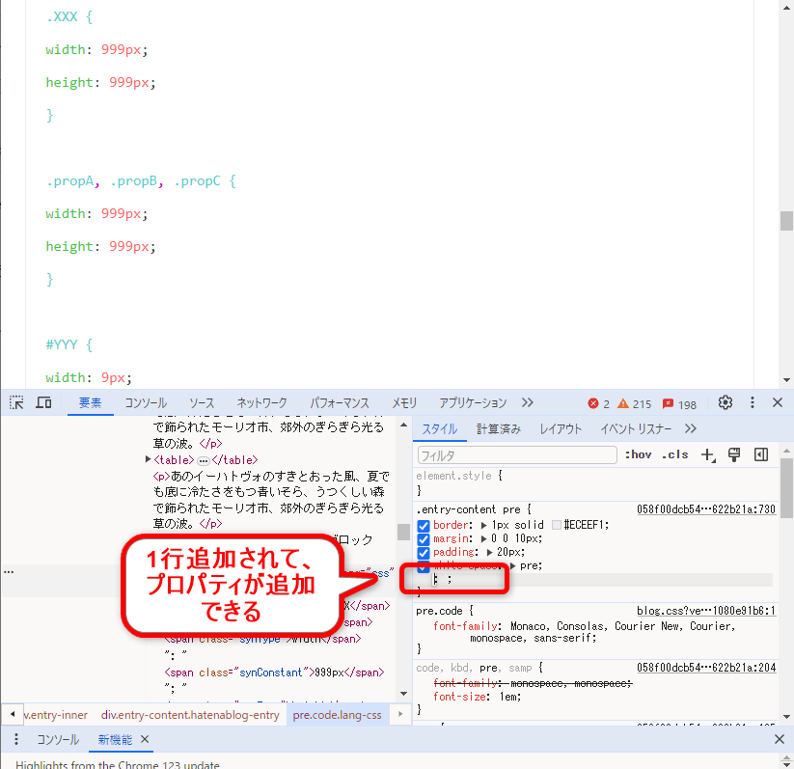Viewport: 794px width, 769px height.
Task: Click the #YYY selector line in code
Action: pyautogui.click(x=69, y=344)
